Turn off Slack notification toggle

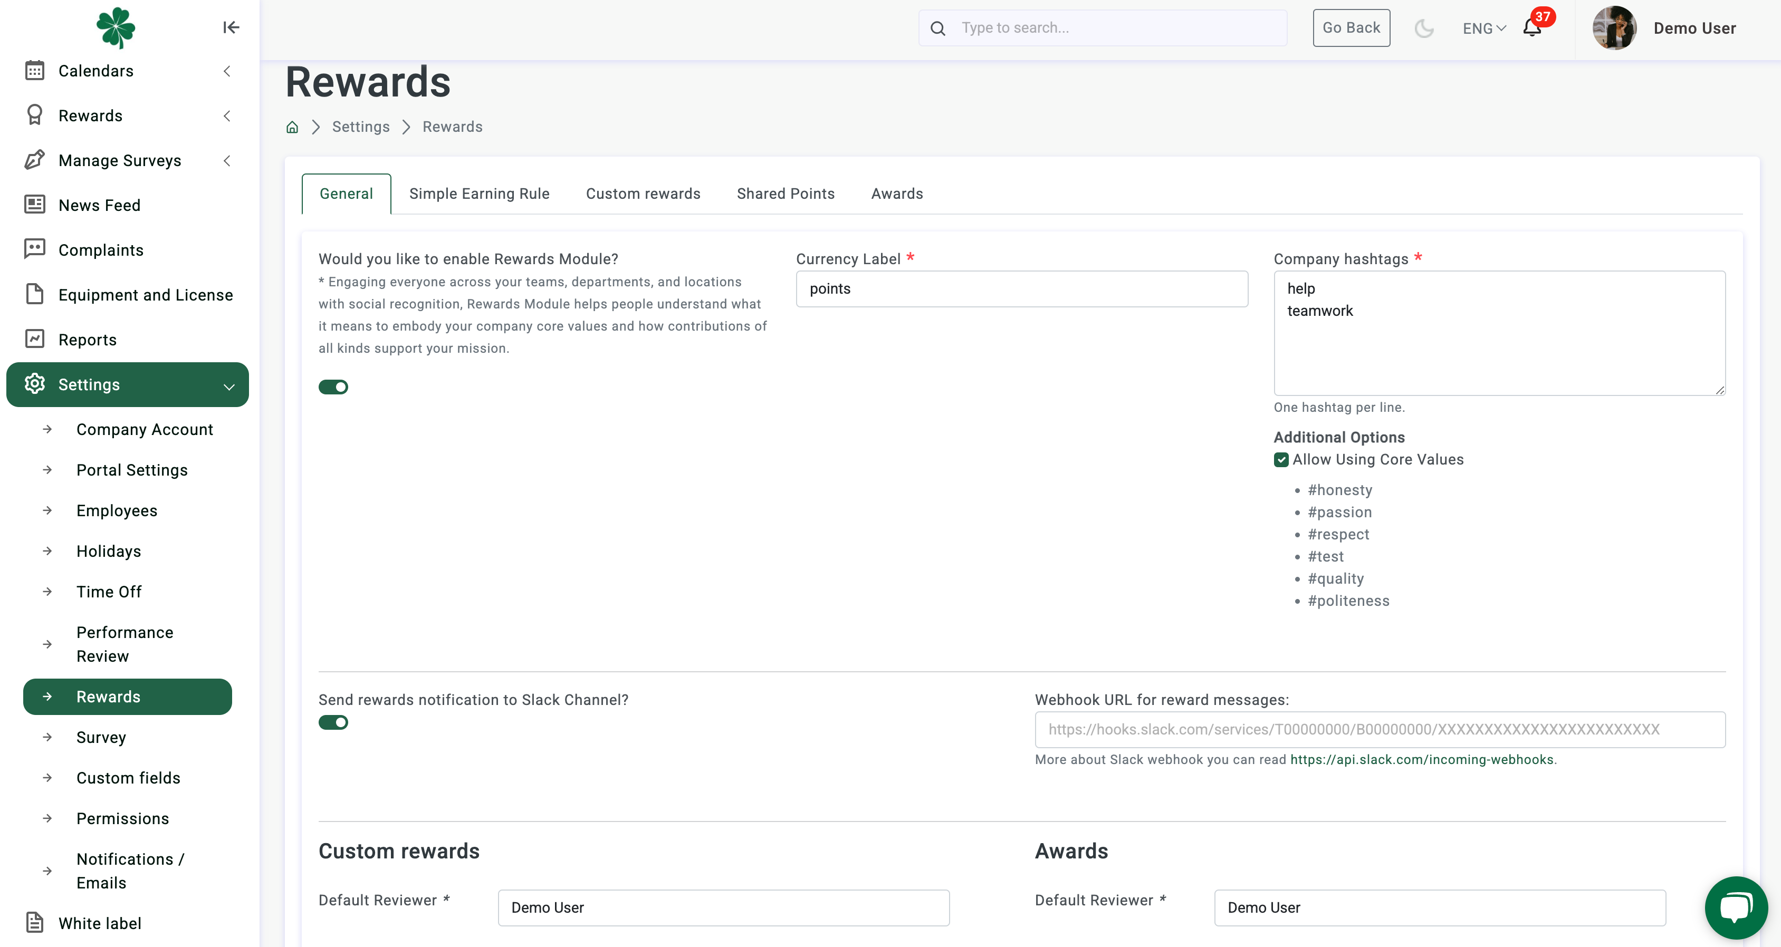(333, 722)
